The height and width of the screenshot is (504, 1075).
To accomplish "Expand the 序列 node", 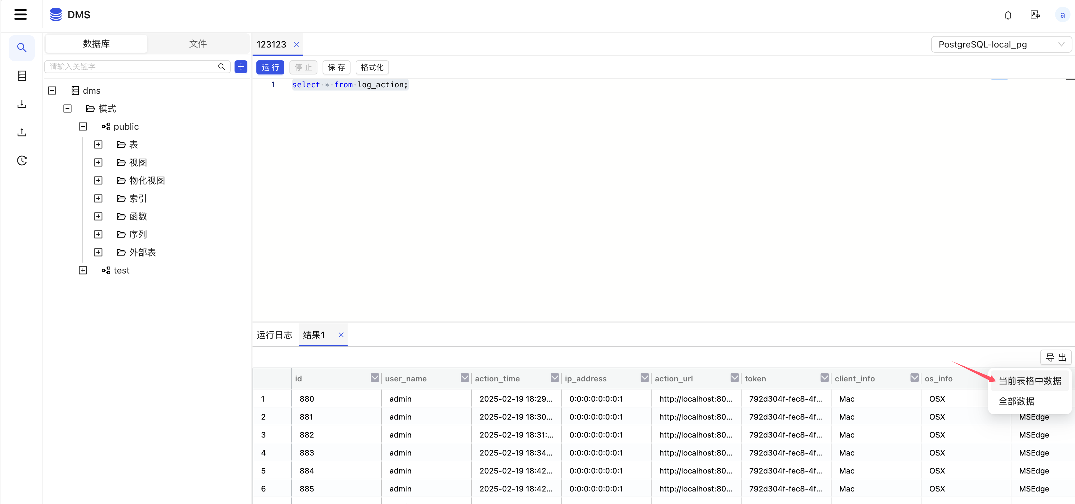I will (x=99, y=234).
